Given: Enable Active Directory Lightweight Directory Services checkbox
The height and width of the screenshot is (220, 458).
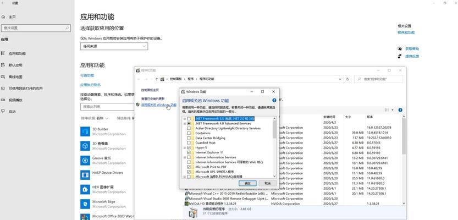Looking at the screenshot, I should coord(189,128).
